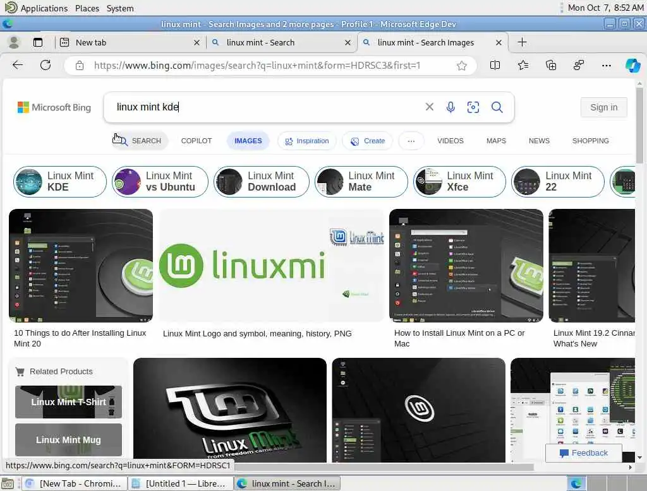Click the vertical page scrollbar

point(639,126)
